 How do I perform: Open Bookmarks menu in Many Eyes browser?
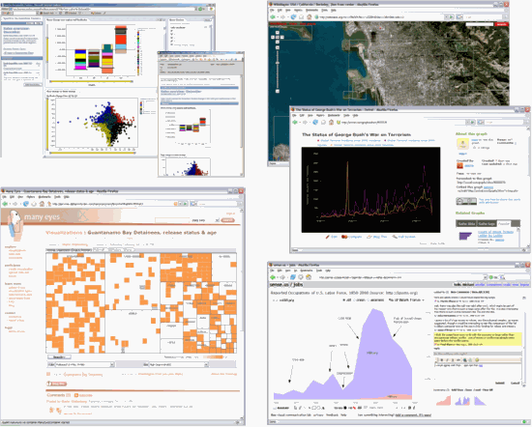[44, 196]
